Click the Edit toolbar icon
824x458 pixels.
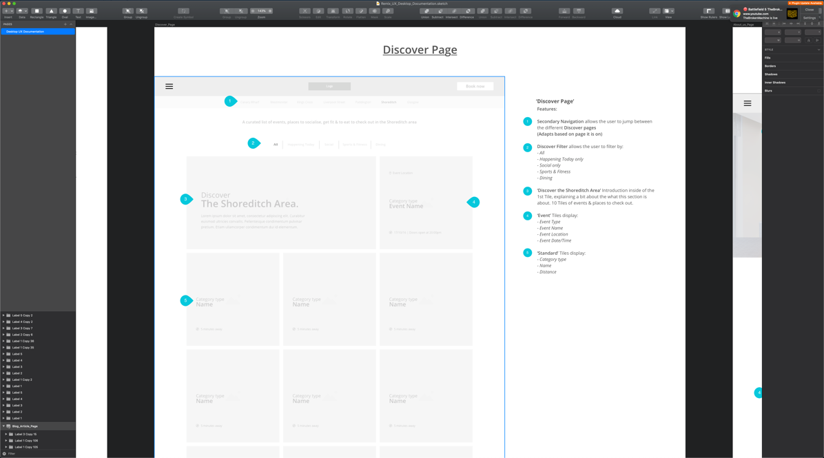pyautogui.click(x=318, y=11)
